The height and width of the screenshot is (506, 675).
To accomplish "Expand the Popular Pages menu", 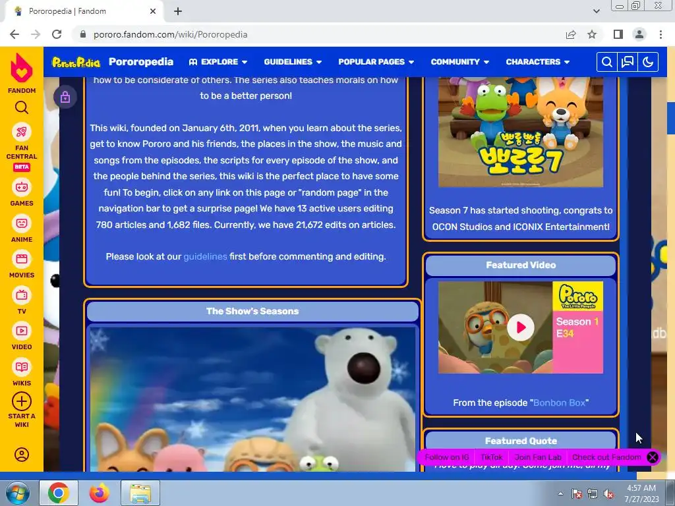I will [x=376, y=62].
